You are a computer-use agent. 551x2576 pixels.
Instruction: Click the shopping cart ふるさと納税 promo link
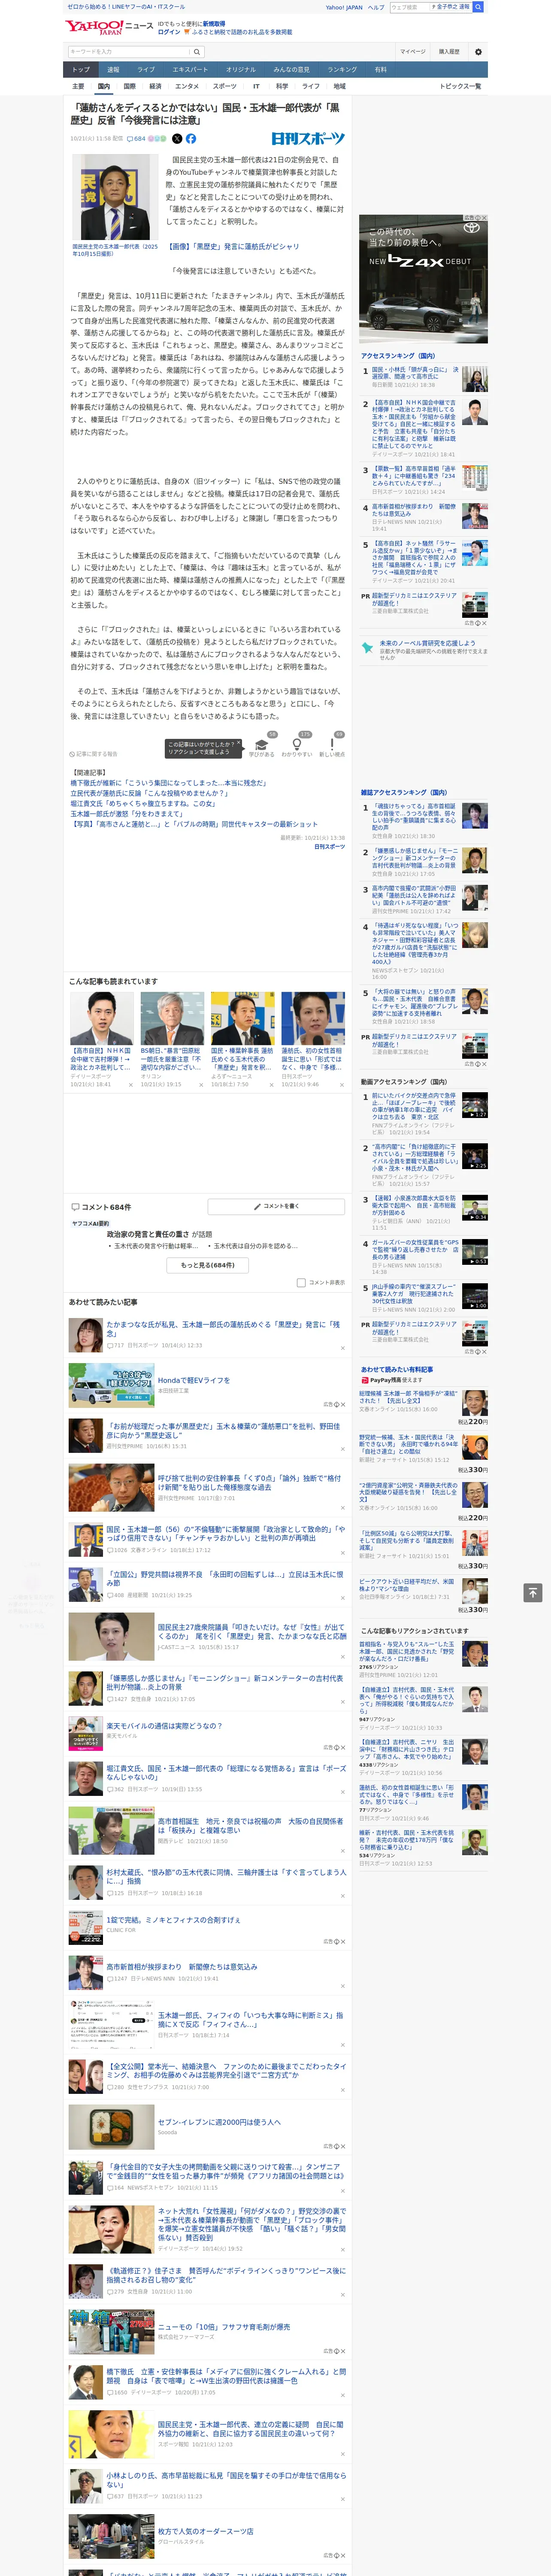point(238,32)
